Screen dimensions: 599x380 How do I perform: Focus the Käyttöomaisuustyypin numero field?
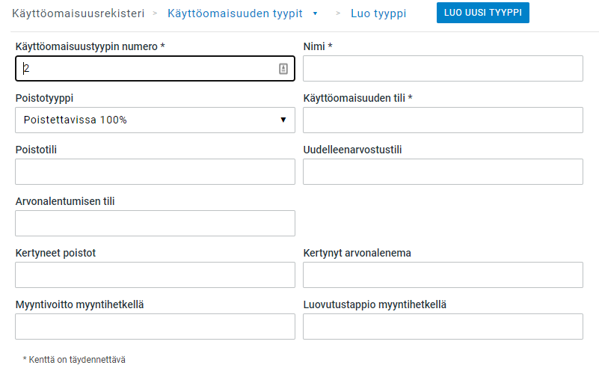146,69
